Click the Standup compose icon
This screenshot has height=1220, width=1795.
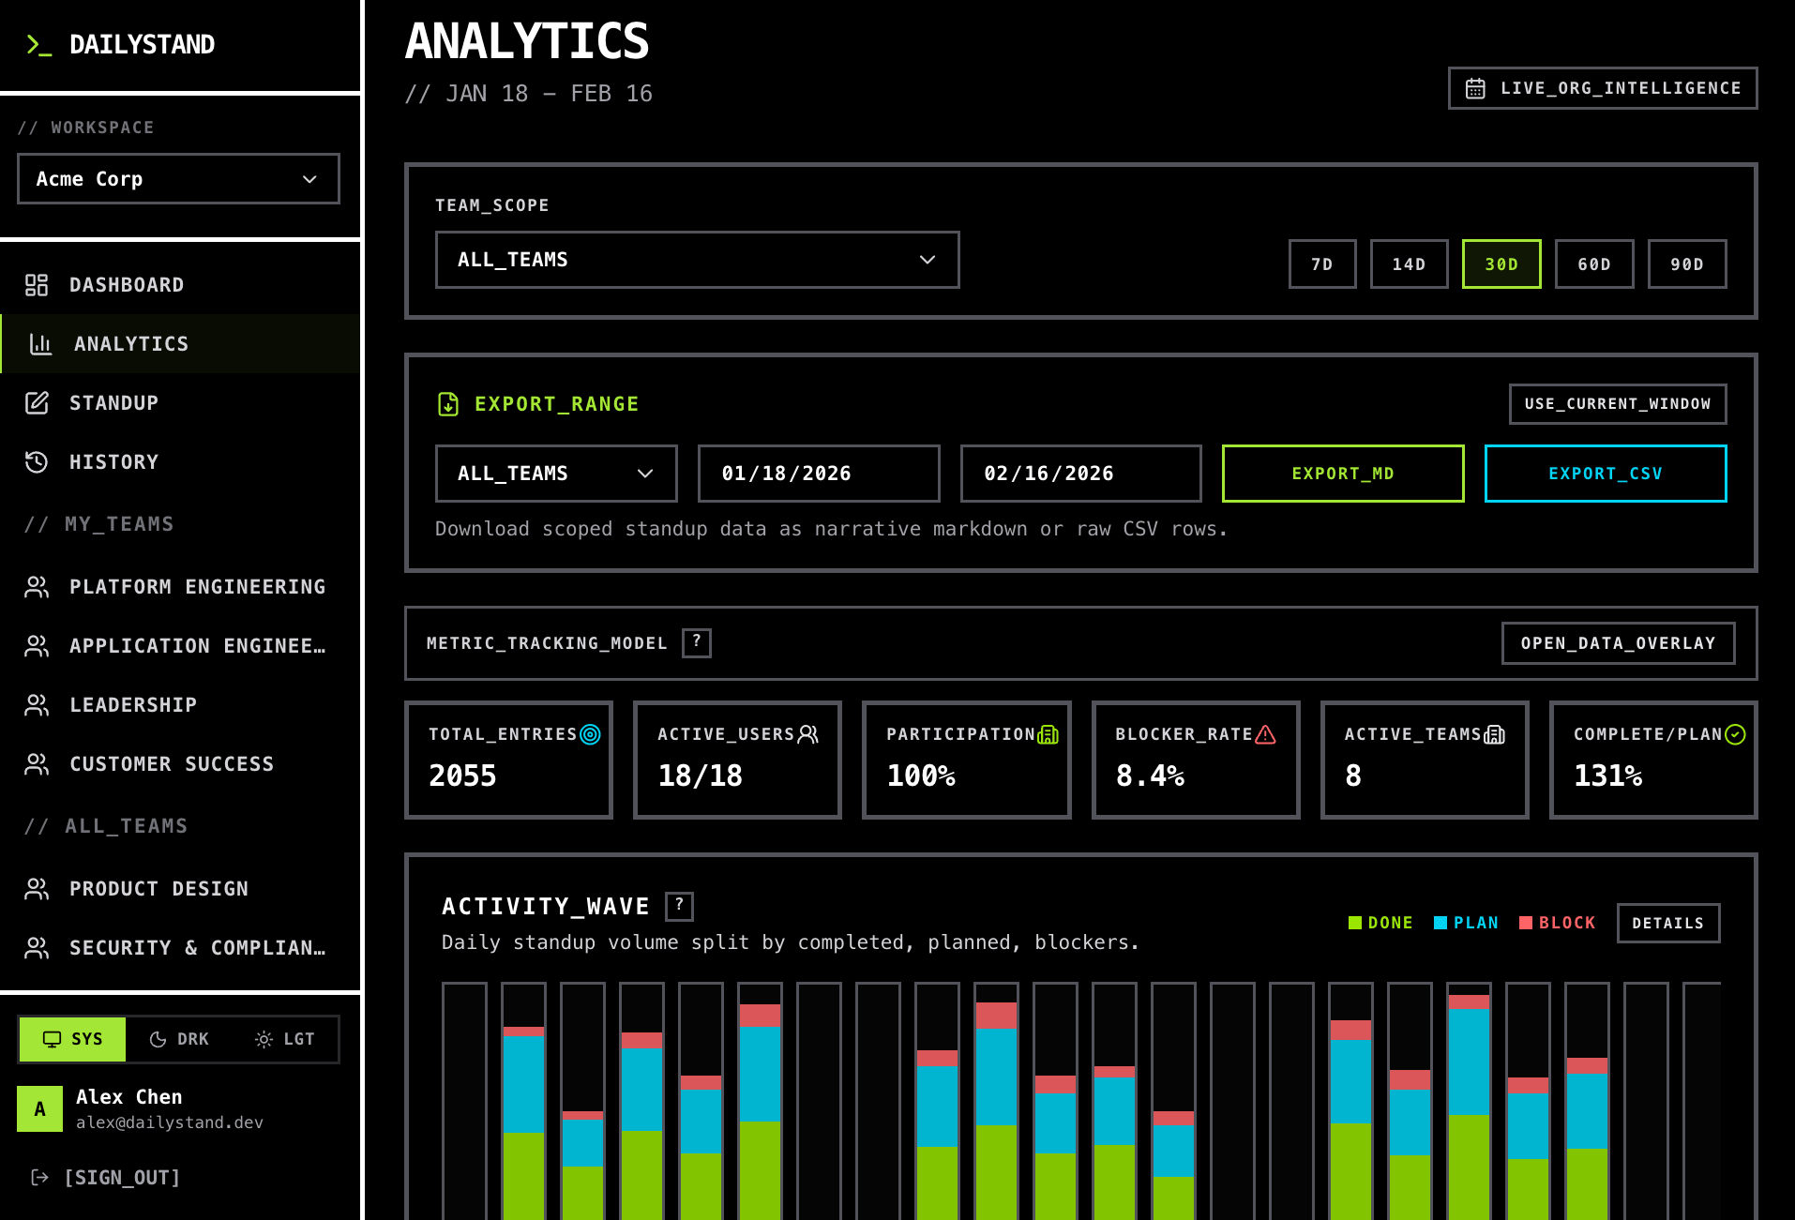tap(38, 402)
